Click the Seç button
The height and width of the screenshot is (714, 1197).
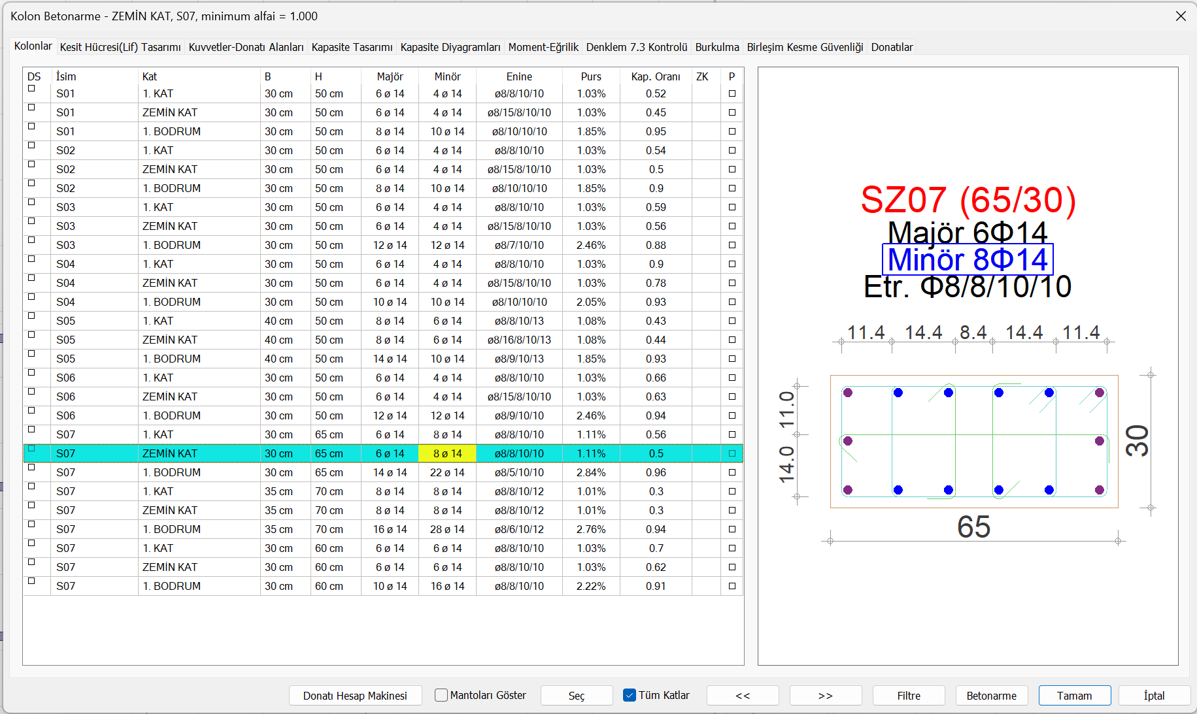(577, 696)
